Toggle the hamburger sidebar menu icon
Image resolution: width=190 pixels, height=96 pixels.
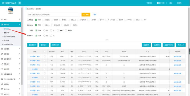(20, 3)
